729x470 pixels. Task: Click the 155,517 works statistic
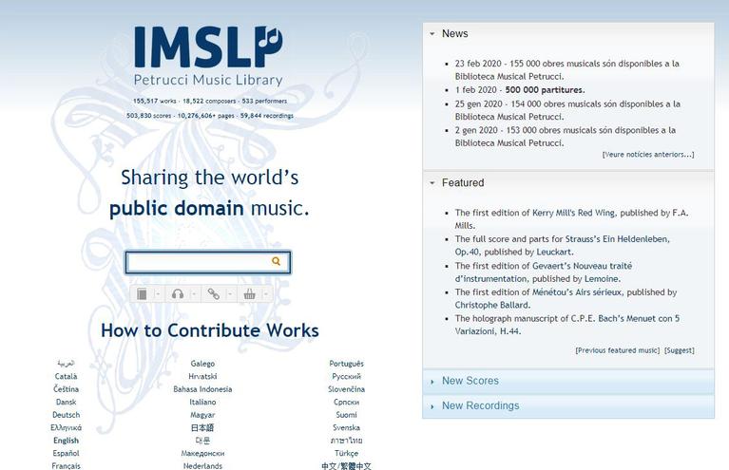point(154,102)
